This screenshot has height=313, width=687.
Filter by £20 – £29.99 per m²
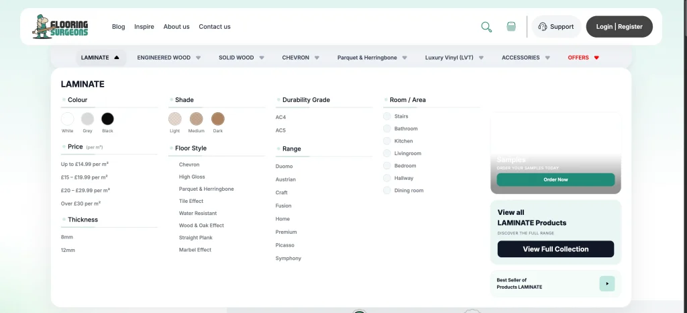coord(85,190)
